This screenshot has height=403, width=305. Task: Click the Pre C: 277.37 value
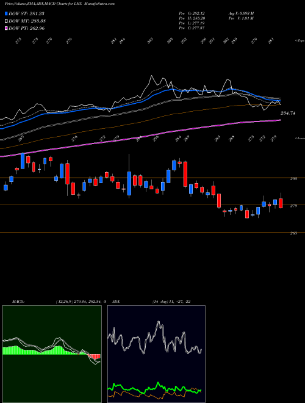(x=192, y=28)
